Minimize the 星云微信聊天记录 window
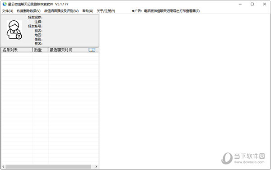Image resolution: width=271 pixels, height=170 pixels. (240, 4)
